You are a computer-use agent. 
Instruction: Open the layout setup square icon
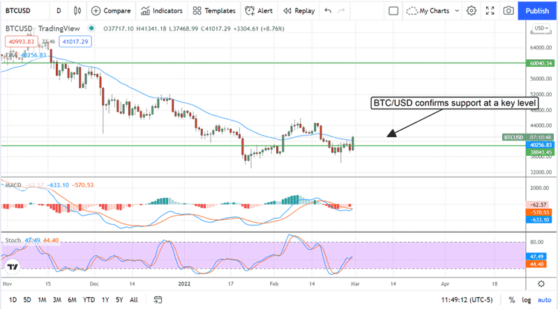pos(393,10)
